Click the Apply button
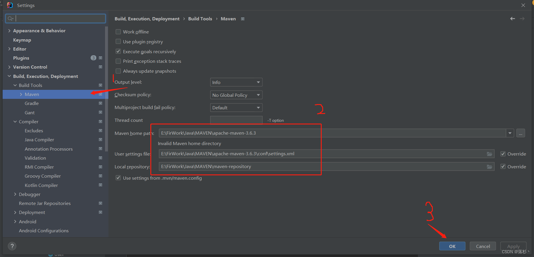The height and width of the screenshot is (257, 534). 513,246
